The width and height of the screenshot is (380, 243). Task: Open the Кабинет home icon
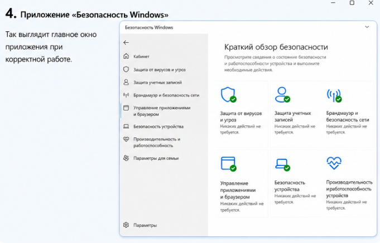click(x=126, y=56)
